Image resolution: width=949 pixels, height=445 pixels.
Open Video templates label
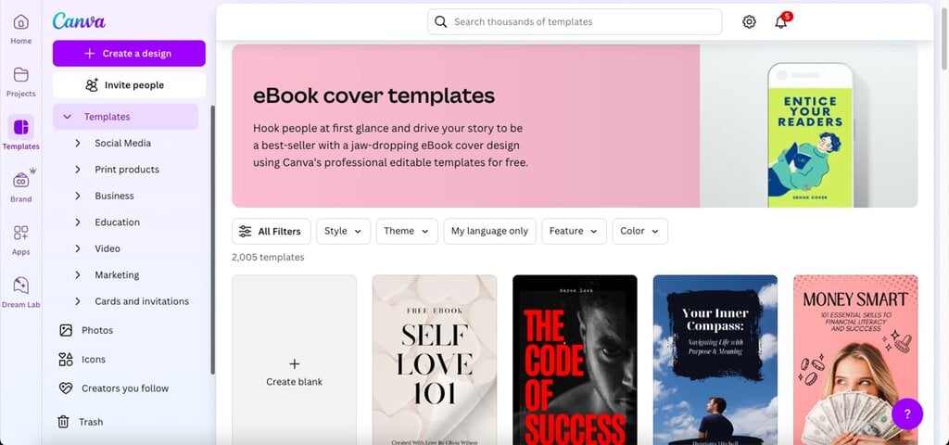coord(108,248)
